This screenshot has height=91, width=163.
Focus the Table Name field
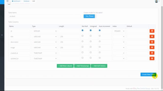44,16
